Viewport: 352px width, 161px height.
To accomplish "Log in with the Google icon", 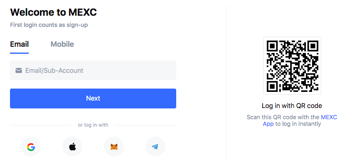I will pos(31,147).
